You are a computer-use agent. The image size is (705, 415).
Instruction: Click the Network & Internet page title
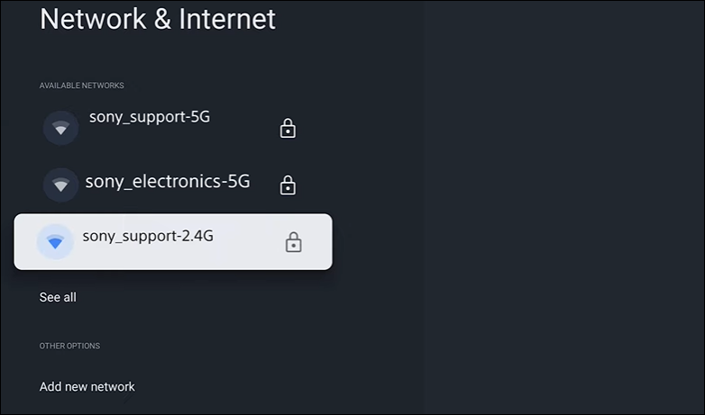click(x=158, y=19)
